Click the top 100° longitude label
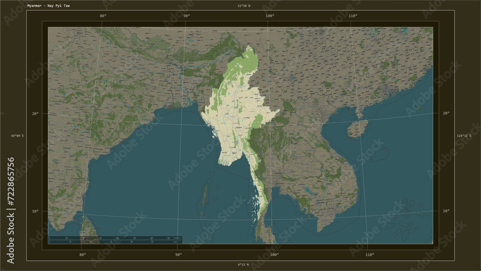The height and width of the screenshot is (271, 481). [270, 16]
